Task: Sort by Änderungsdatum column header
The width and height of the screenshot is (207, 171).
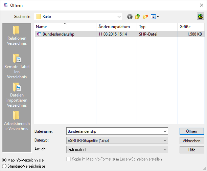Action: point(117,27)
